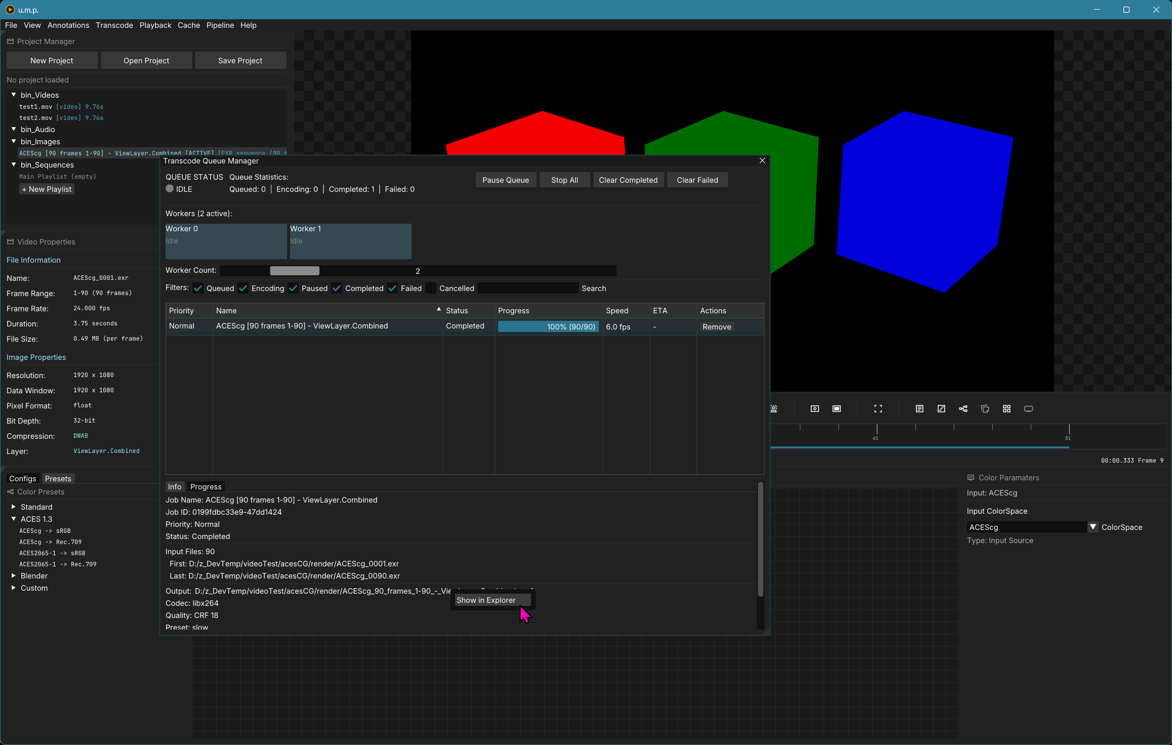1172x745 pixels.
Task: Click the node graph icon in viewer toolbar
Action: [963, 409]
